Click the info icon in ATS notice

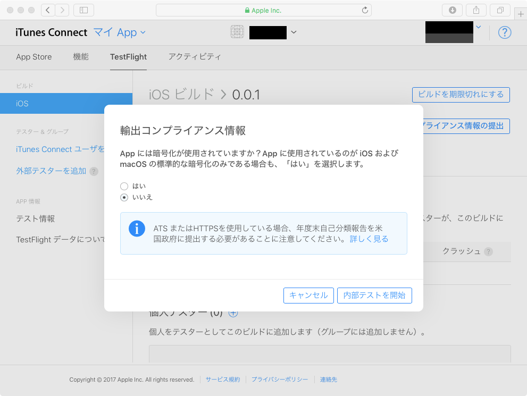pyautogui.click(x=137, y=229)
